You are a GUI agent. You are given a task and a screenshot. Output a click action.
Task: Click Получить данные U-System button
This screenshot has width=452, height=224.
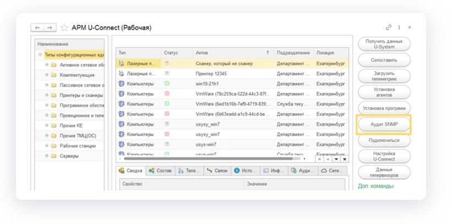coord(384,44)
